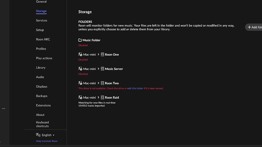The width and height of the screenshot is (262, 147).
Task: Open the Roon ARC settings tab
Action: point(43,39)
